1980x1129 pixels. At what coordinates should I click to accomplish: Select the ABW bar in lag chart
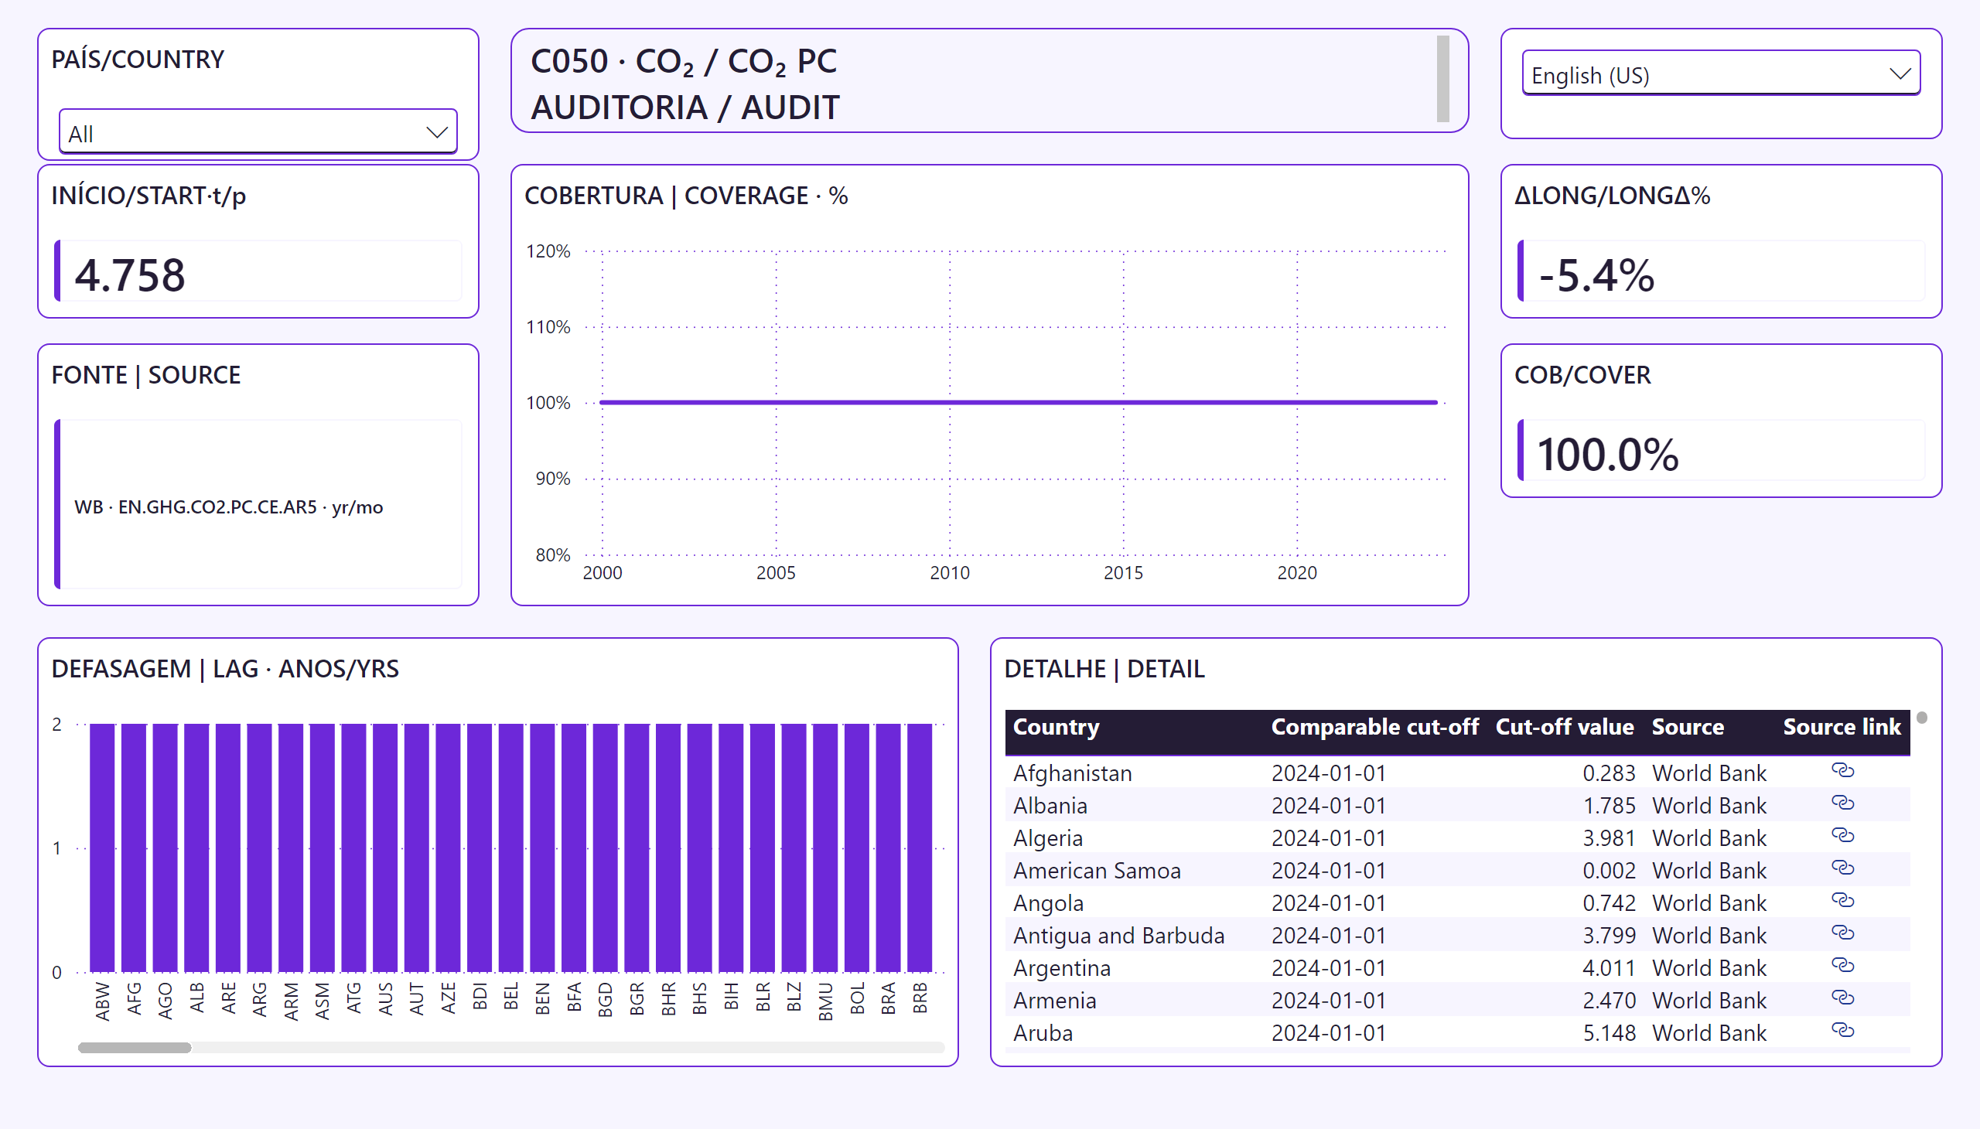tap(102, 848)
